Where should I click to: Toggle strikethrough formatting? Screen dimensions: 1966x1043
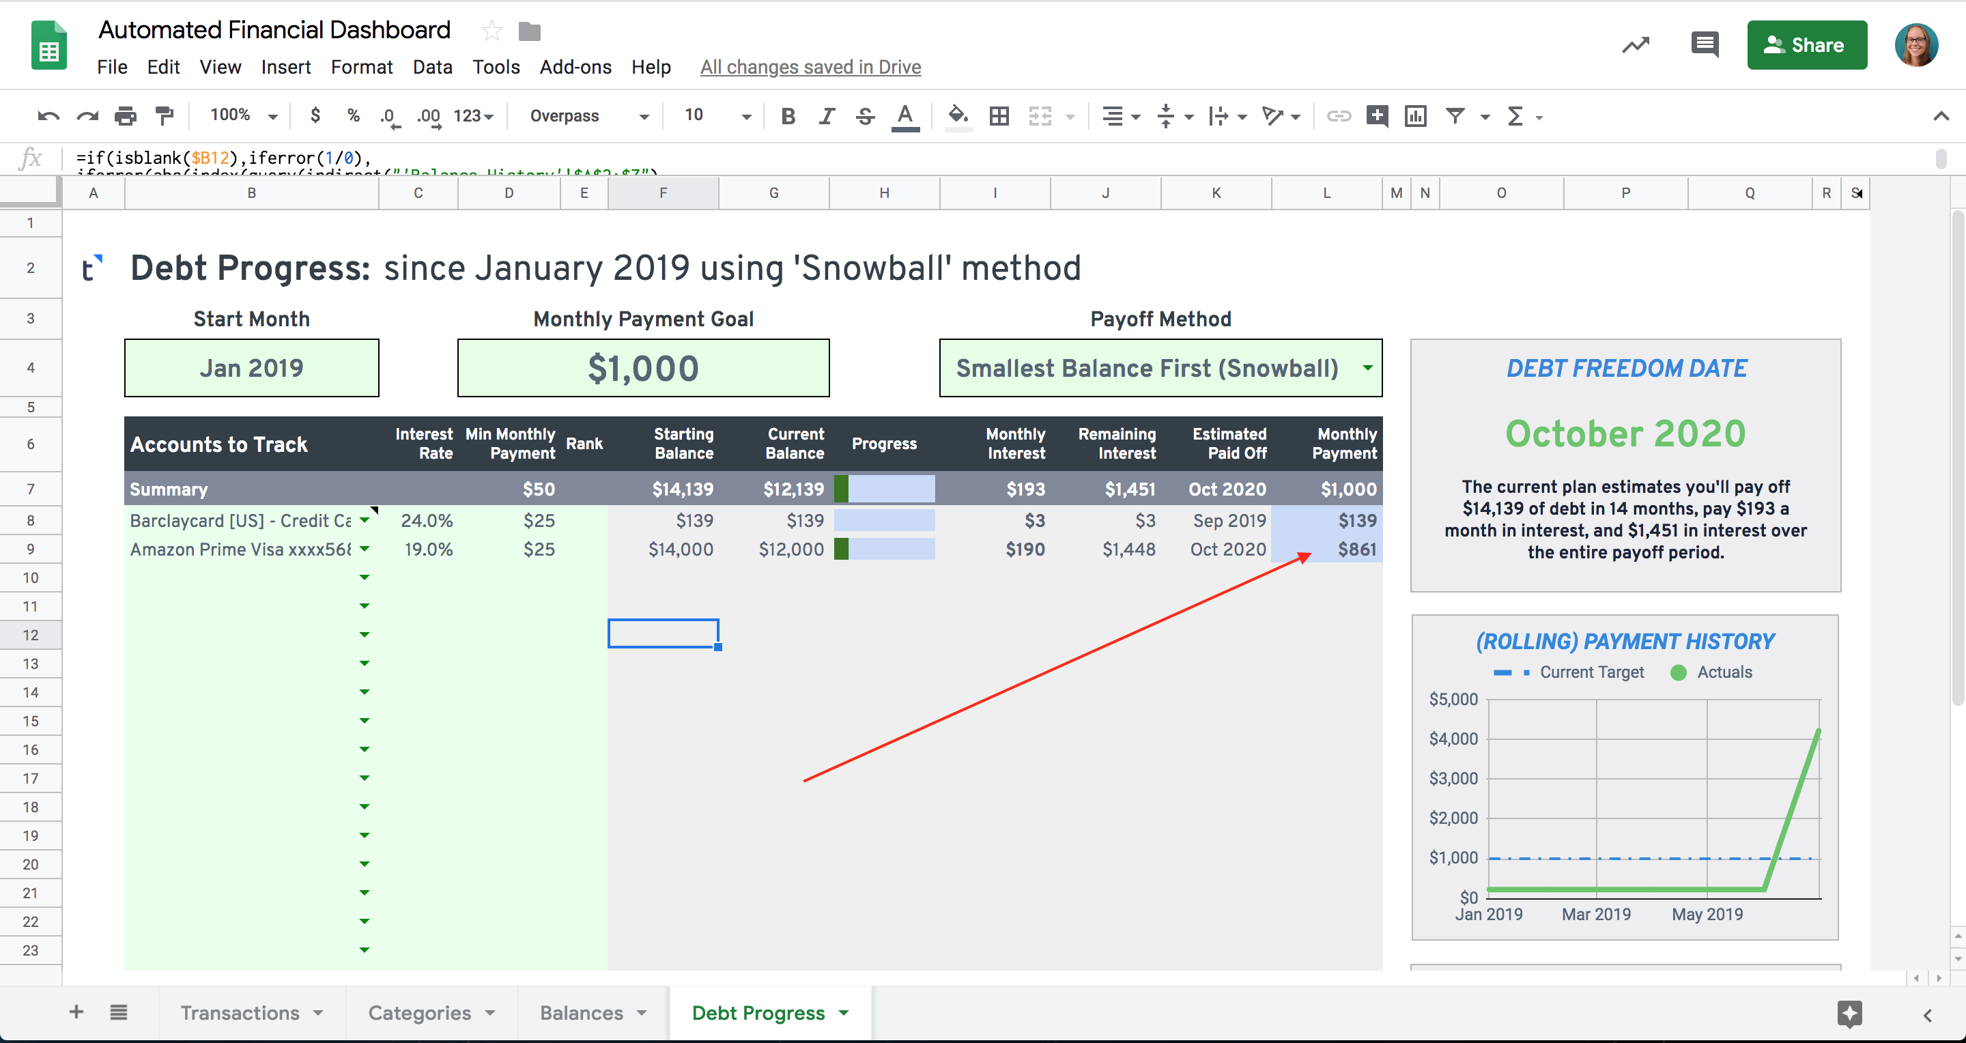tap(865, 116)
